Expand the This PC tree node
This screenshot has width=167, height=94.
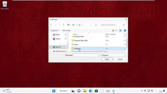click(51, 47)
